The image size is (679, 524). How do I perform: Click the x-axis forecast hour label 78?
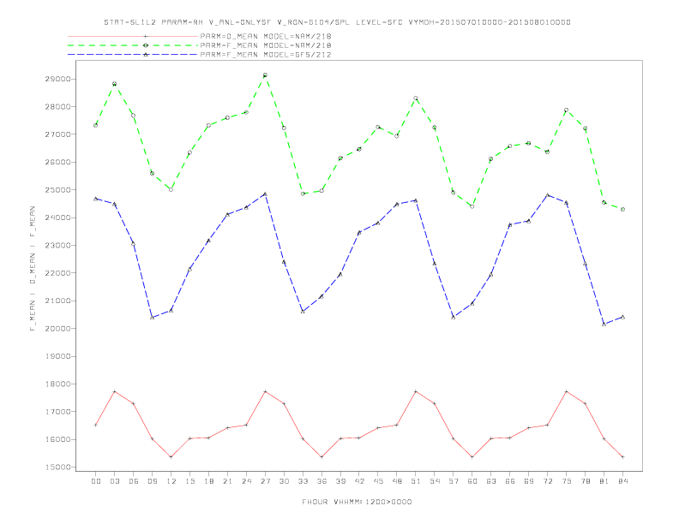coord(586,481)
